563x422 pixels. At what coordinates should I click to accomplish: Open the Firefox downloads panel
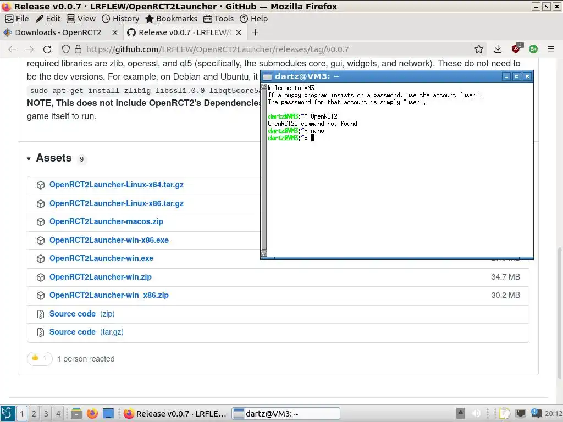pyautogui.click(x=498, y=49)
